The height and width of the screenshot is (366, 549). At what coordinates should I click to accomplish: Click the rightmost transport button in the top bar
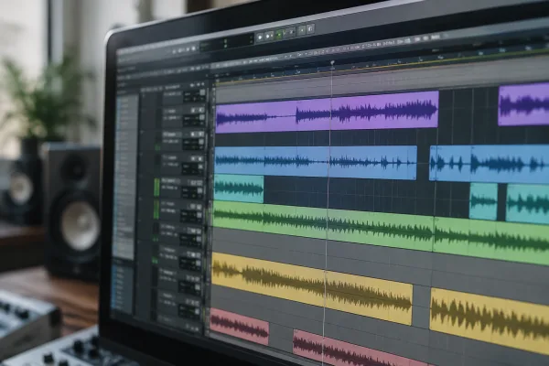click(x=310, y=29)
